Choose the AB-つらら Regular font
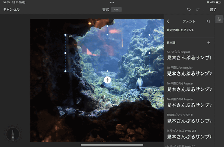Screen dimensions: 224x147 [189, 56]
